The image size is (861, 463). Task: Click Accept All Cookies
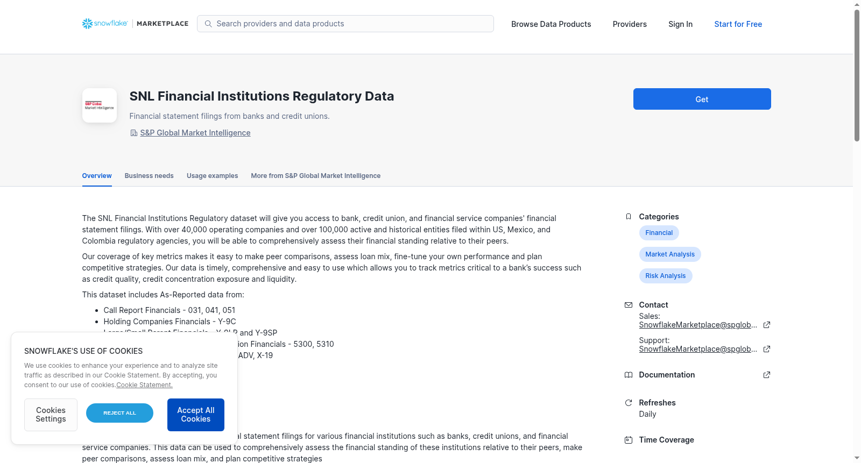point(196,415)
